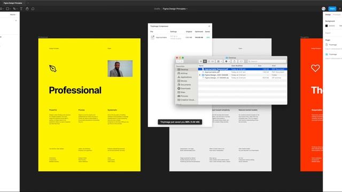Click the first TinyImage plugin entry in right panel
Screen dimensions: 342x192
pyautogui.click(x=332, y=45)
